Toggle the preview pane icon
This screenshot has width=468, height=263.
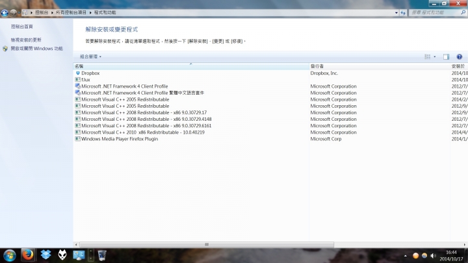(x=446, y=56)
